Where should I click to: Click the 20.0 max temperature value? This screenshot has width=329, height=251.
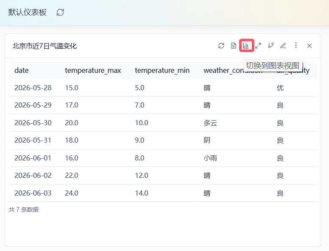(72, 123)
